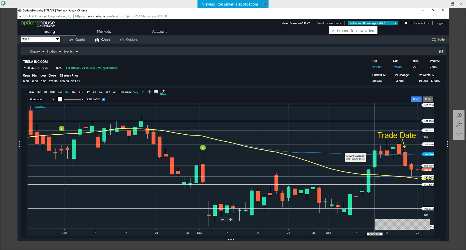Click the Moving Average tooltip label
Image resolution: width=466 pixels, height=250 pixels.
point(355,157)
